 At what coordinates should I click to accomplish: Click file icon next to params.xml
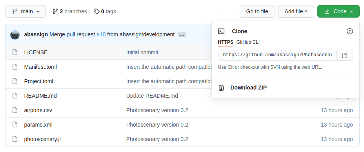tap(15, 125)
